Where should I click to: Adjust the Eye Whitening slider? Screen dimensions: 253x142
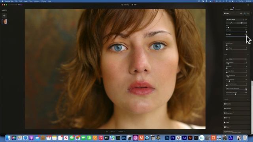click(236, 77)
